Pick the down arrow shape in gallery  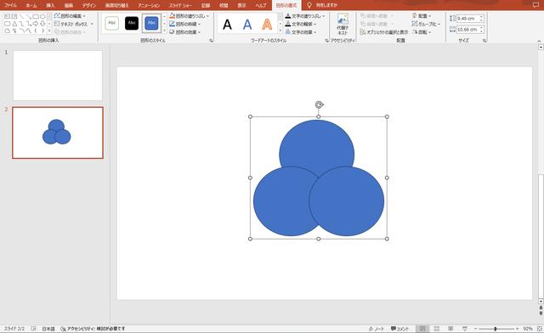click(x=42, y=24)
